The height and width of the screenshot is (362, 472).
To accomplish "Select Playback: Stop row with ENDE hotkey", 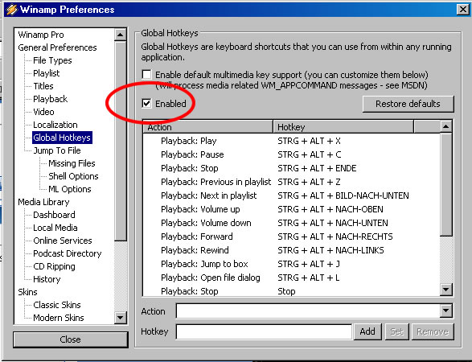I will [291, 168].
